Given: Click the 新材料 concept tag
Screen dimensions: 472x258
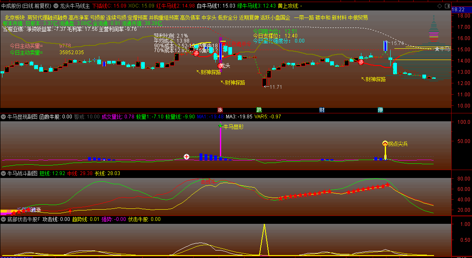Looking at the screenshot, I should coord(339,18).
